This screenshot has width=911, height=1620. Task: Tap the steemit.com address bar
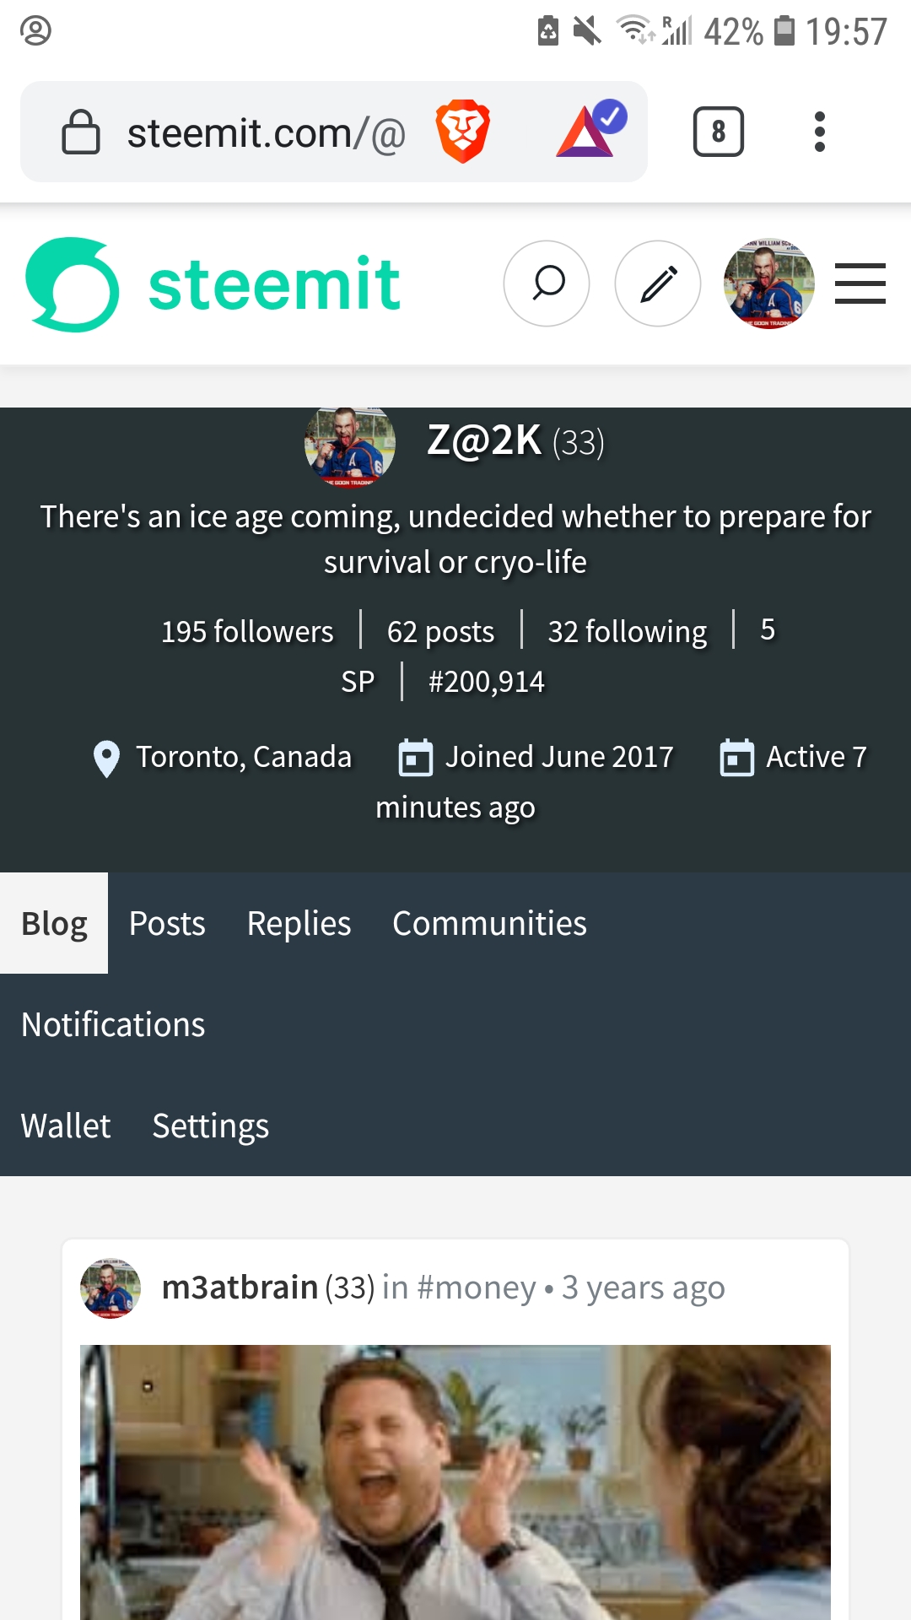pyautogui.click(x=266, y=132)
